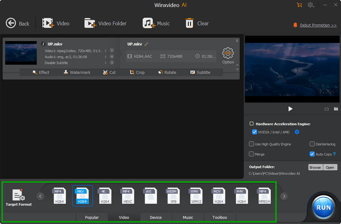Enable Use High Quality Engine

coord(251,144)
